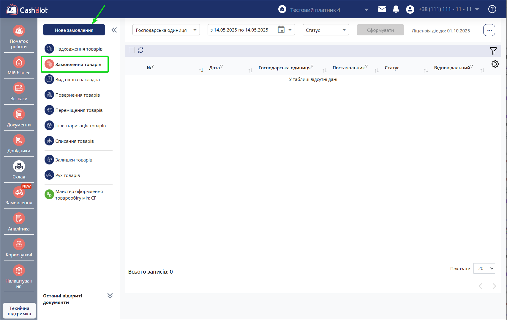Open the Мій бізнес section

coord(19,66)
